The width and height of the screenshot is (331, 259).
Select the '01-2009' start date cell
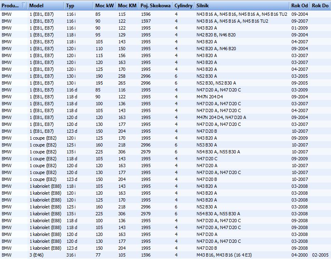click(x=299, y=28)
